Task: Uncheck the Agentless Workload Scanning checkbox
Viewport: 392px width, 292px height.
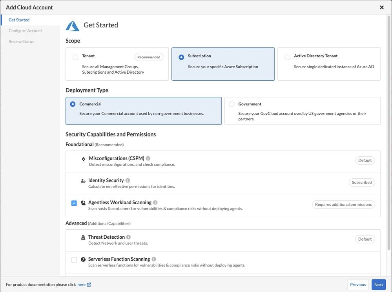Action: coord(74,203)
